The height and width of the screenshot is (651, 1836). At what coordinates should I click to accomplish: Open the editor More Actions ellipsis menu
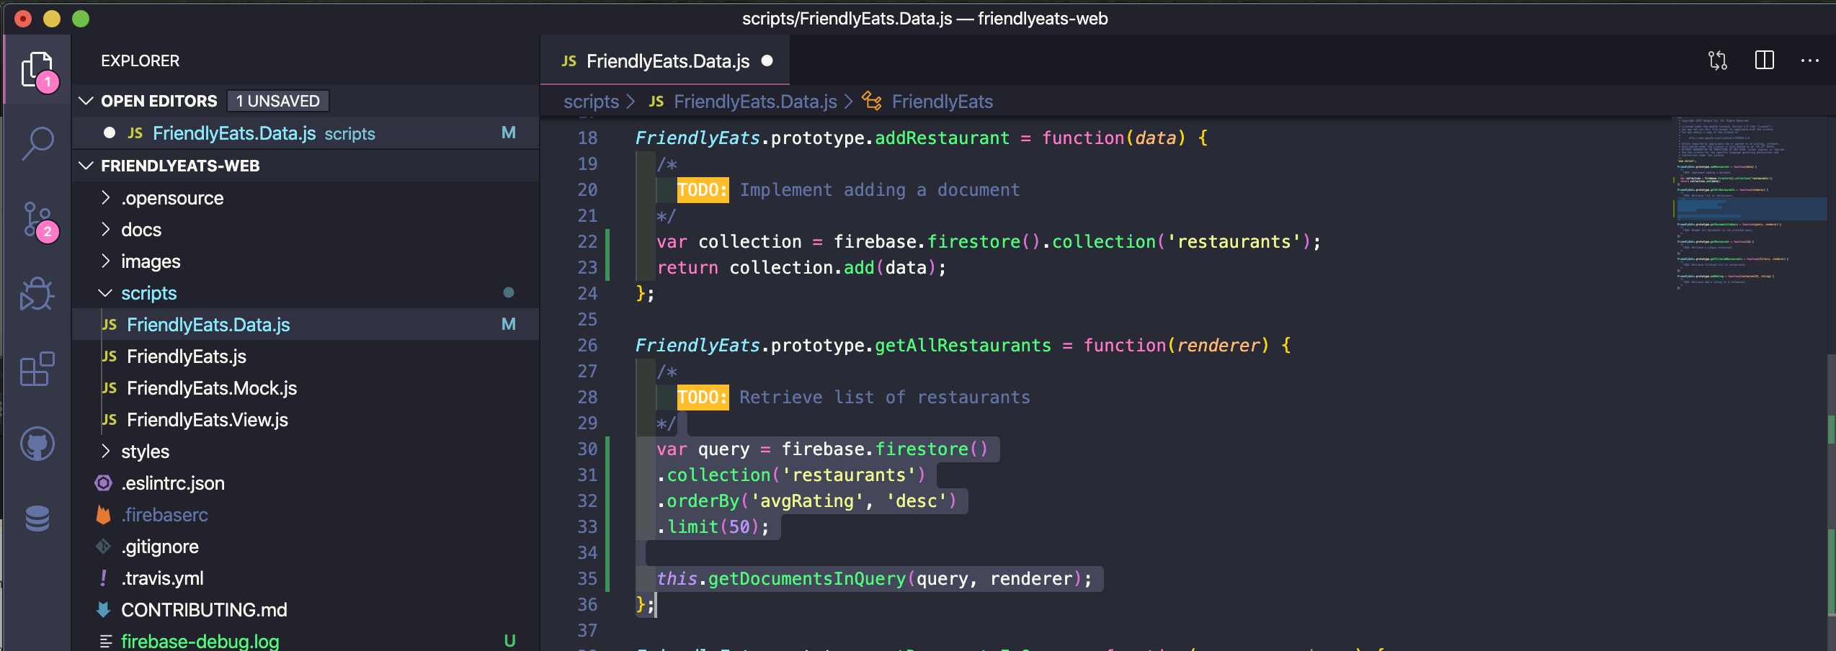click(1810, 60)
